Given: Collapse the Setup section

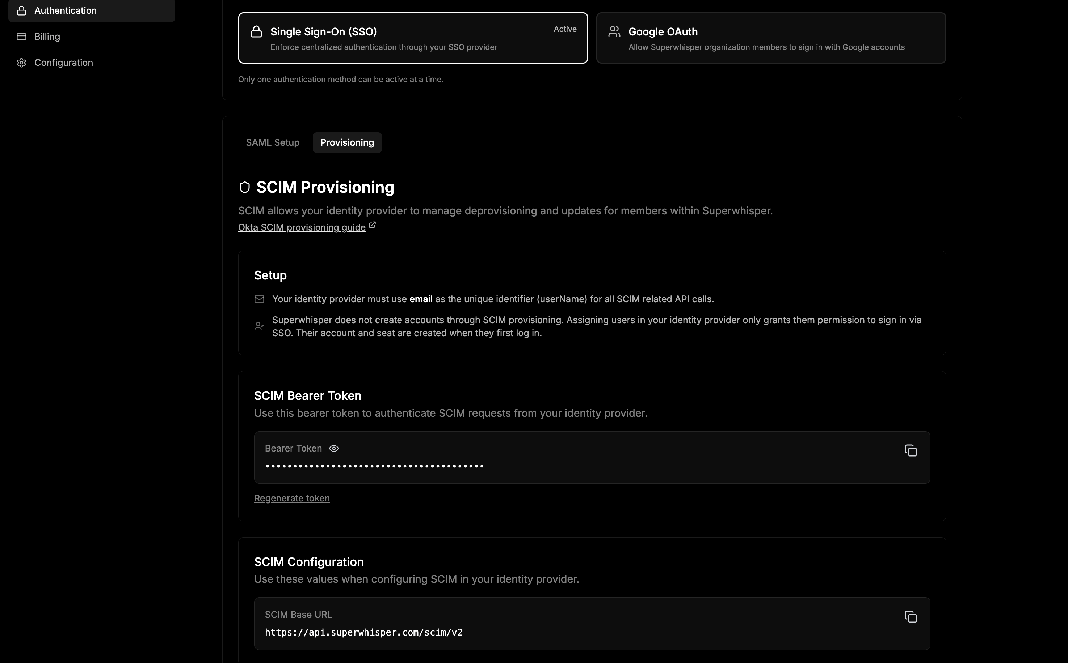Looking at the screenshot, I should coord(270,275).
